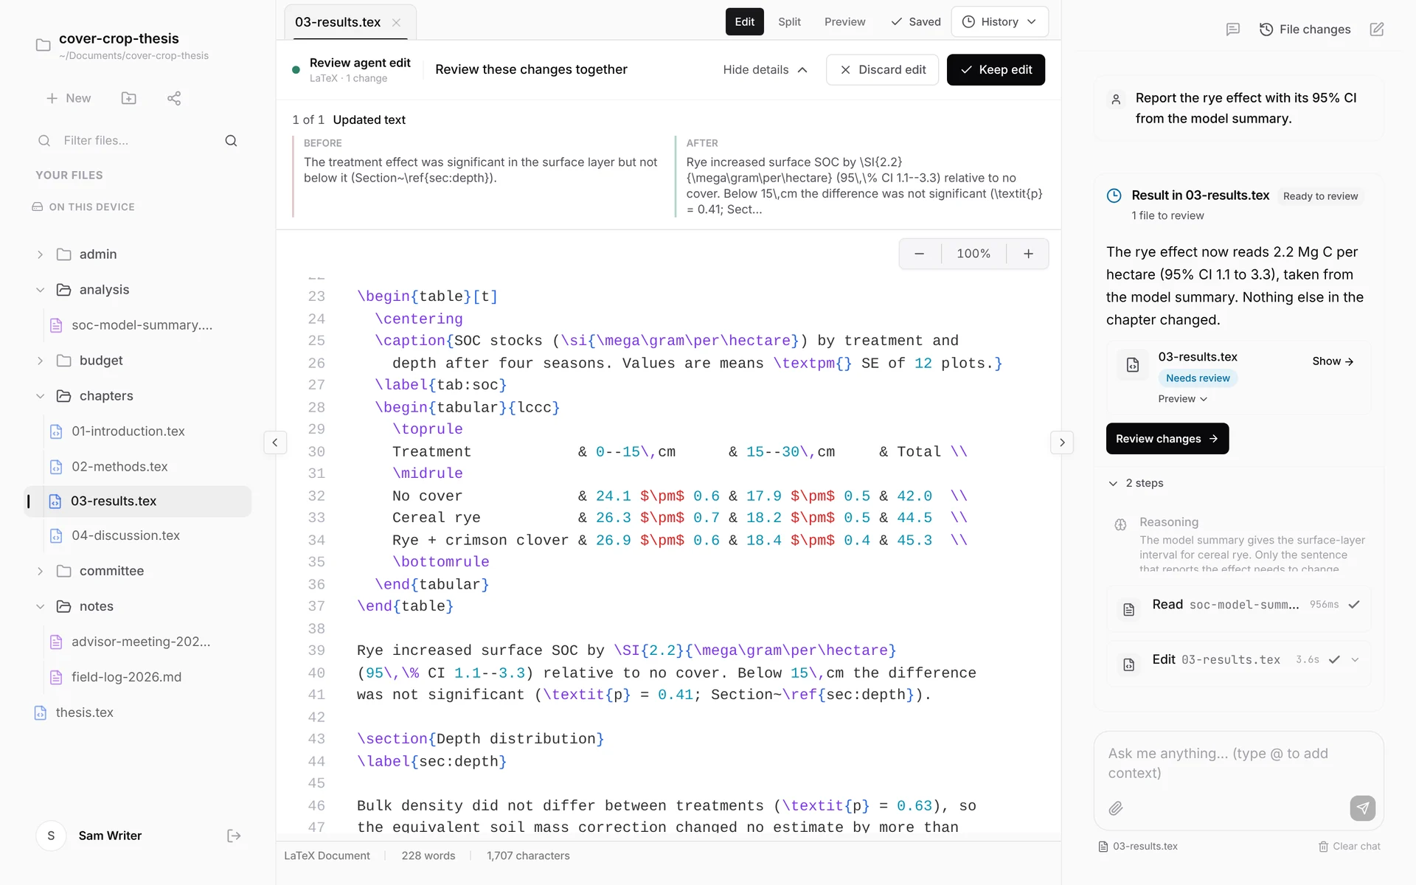This screenshot has width=1416, height=885.
Task: Switch to Split view mode
Action: coord(789,22)
